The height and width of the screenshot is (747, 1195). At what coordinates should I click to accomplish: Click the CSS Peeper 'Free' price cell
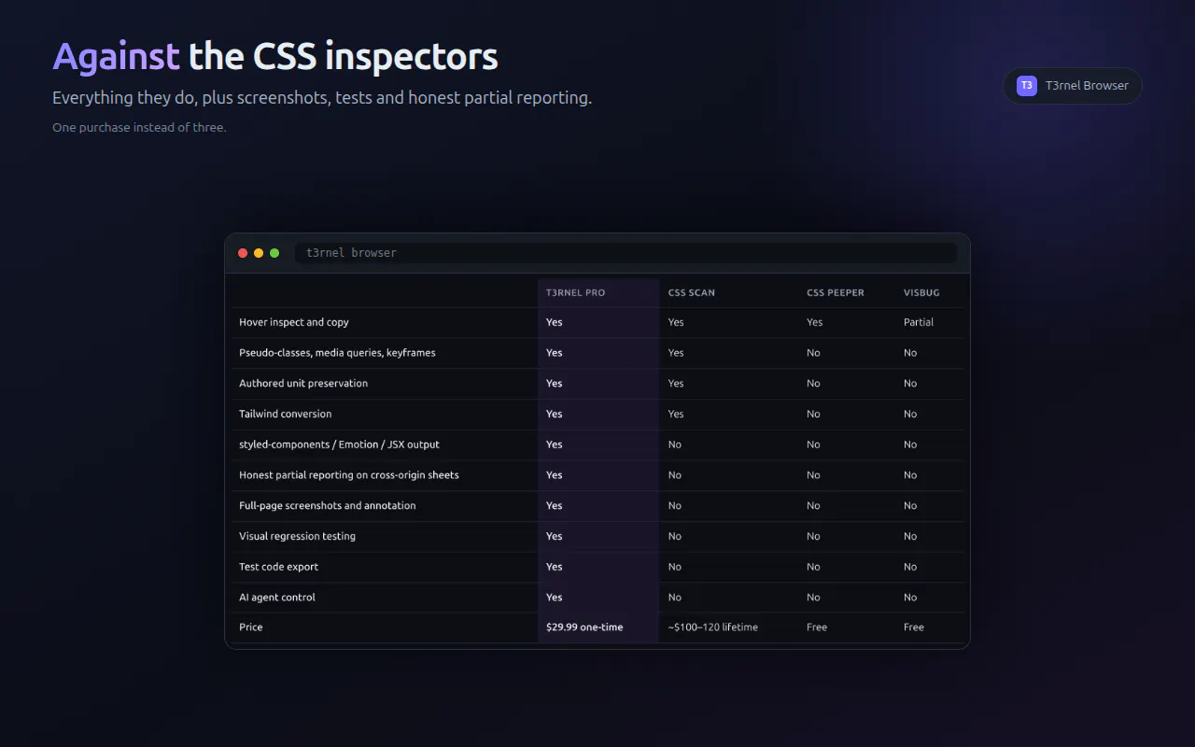pyautogui.click(x=817, y=627)
